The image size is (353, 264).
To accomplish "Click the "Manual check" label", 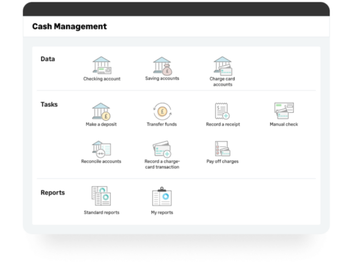I will pos(284,124).
